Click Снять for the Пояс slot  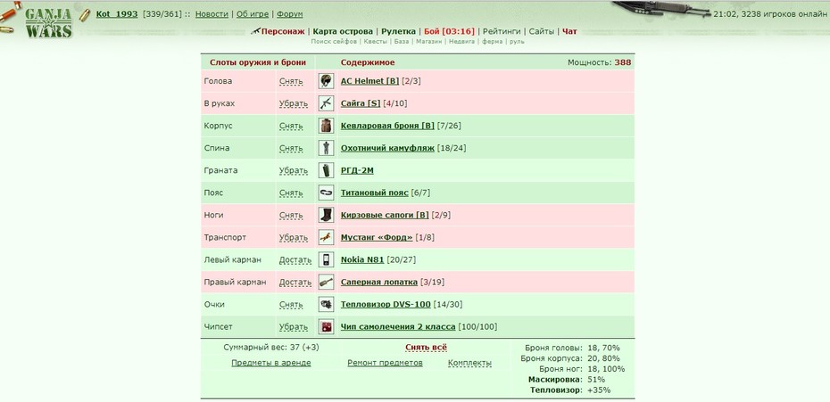click(291, 193)
